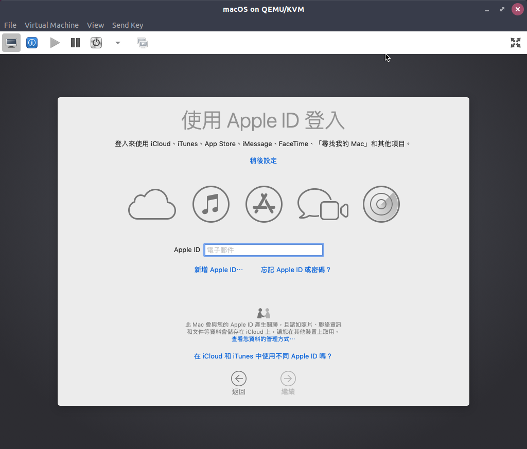This screenshot has height=449, width=527.
Task: Show the graphical console view
Action: click(11, 43)
